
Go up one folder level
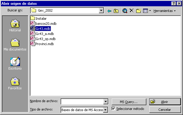point(116,11)
